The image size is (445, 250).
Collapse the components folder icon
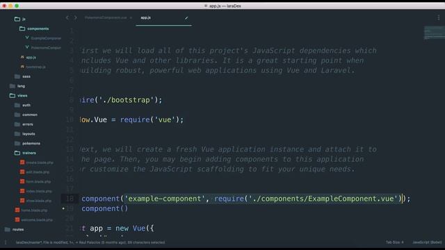point(22,28)
